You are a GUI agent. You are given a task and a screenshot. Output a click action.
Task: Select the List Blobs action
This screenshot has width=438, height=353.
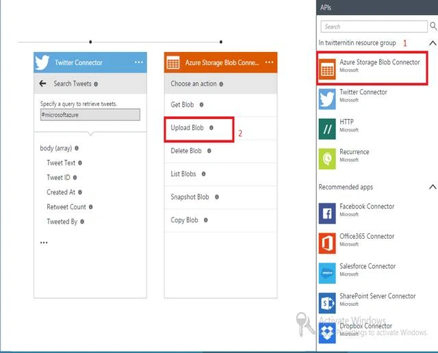pos(220,174)
